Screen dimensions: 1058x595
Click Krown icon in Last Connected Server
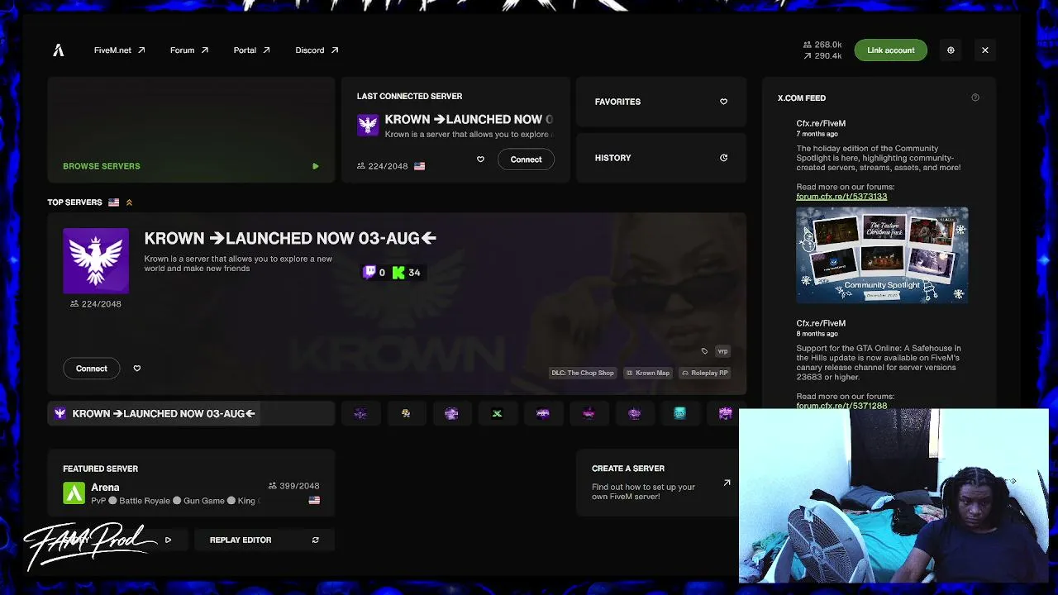(368, 125)
